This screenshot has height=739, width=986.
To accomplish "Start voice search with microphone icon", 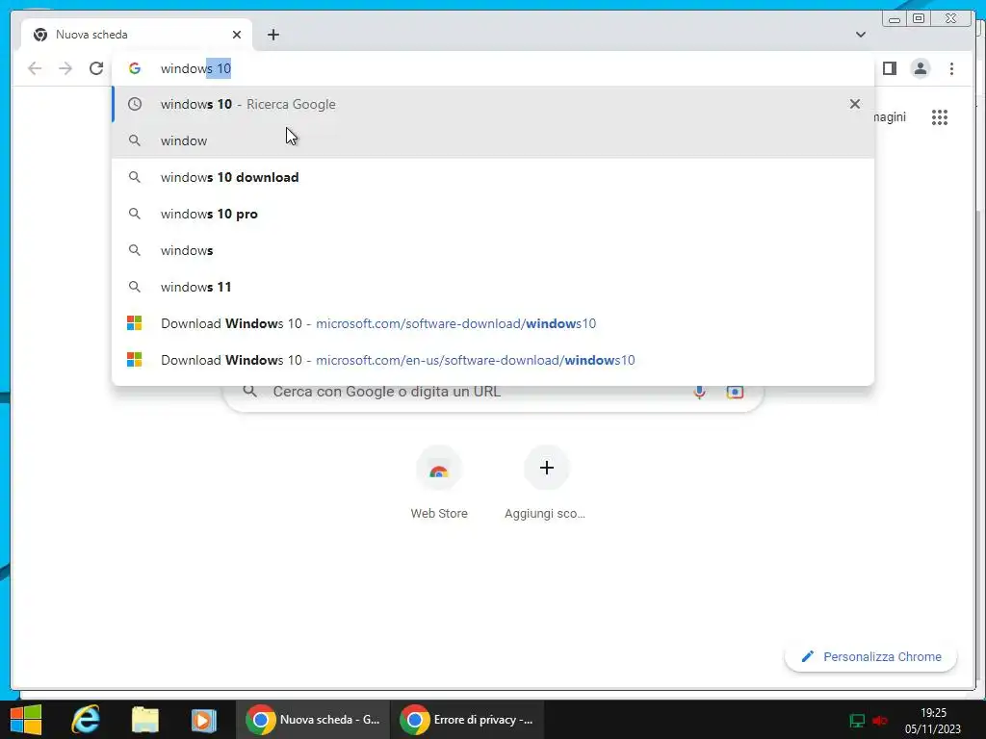I will [x=699, y=393].
